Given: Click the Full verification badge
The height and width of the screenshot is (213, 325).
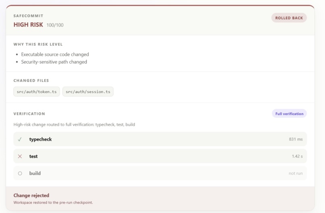Looking at the screenshot, I should click(x=289, y=114).
